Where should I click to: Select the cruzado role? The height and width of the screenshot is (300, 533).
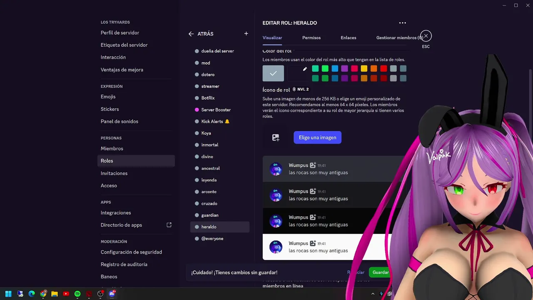tap(220, 203)
